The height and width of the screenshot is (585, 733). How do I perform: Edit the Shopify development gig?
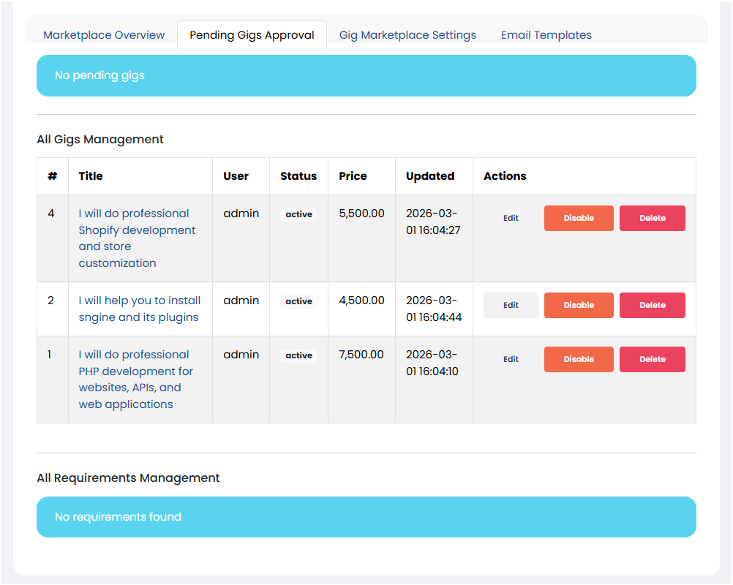click(x=511, y=218)
